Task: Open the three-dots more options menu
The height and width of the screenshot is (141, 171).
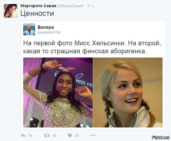Action: pos(93,136)
